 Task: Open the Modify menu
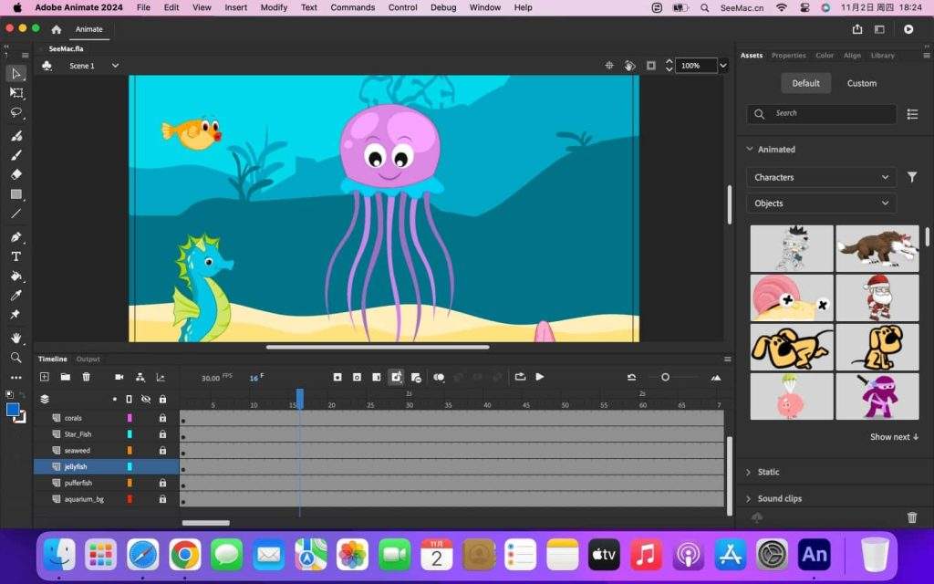[x=274, y=7]
